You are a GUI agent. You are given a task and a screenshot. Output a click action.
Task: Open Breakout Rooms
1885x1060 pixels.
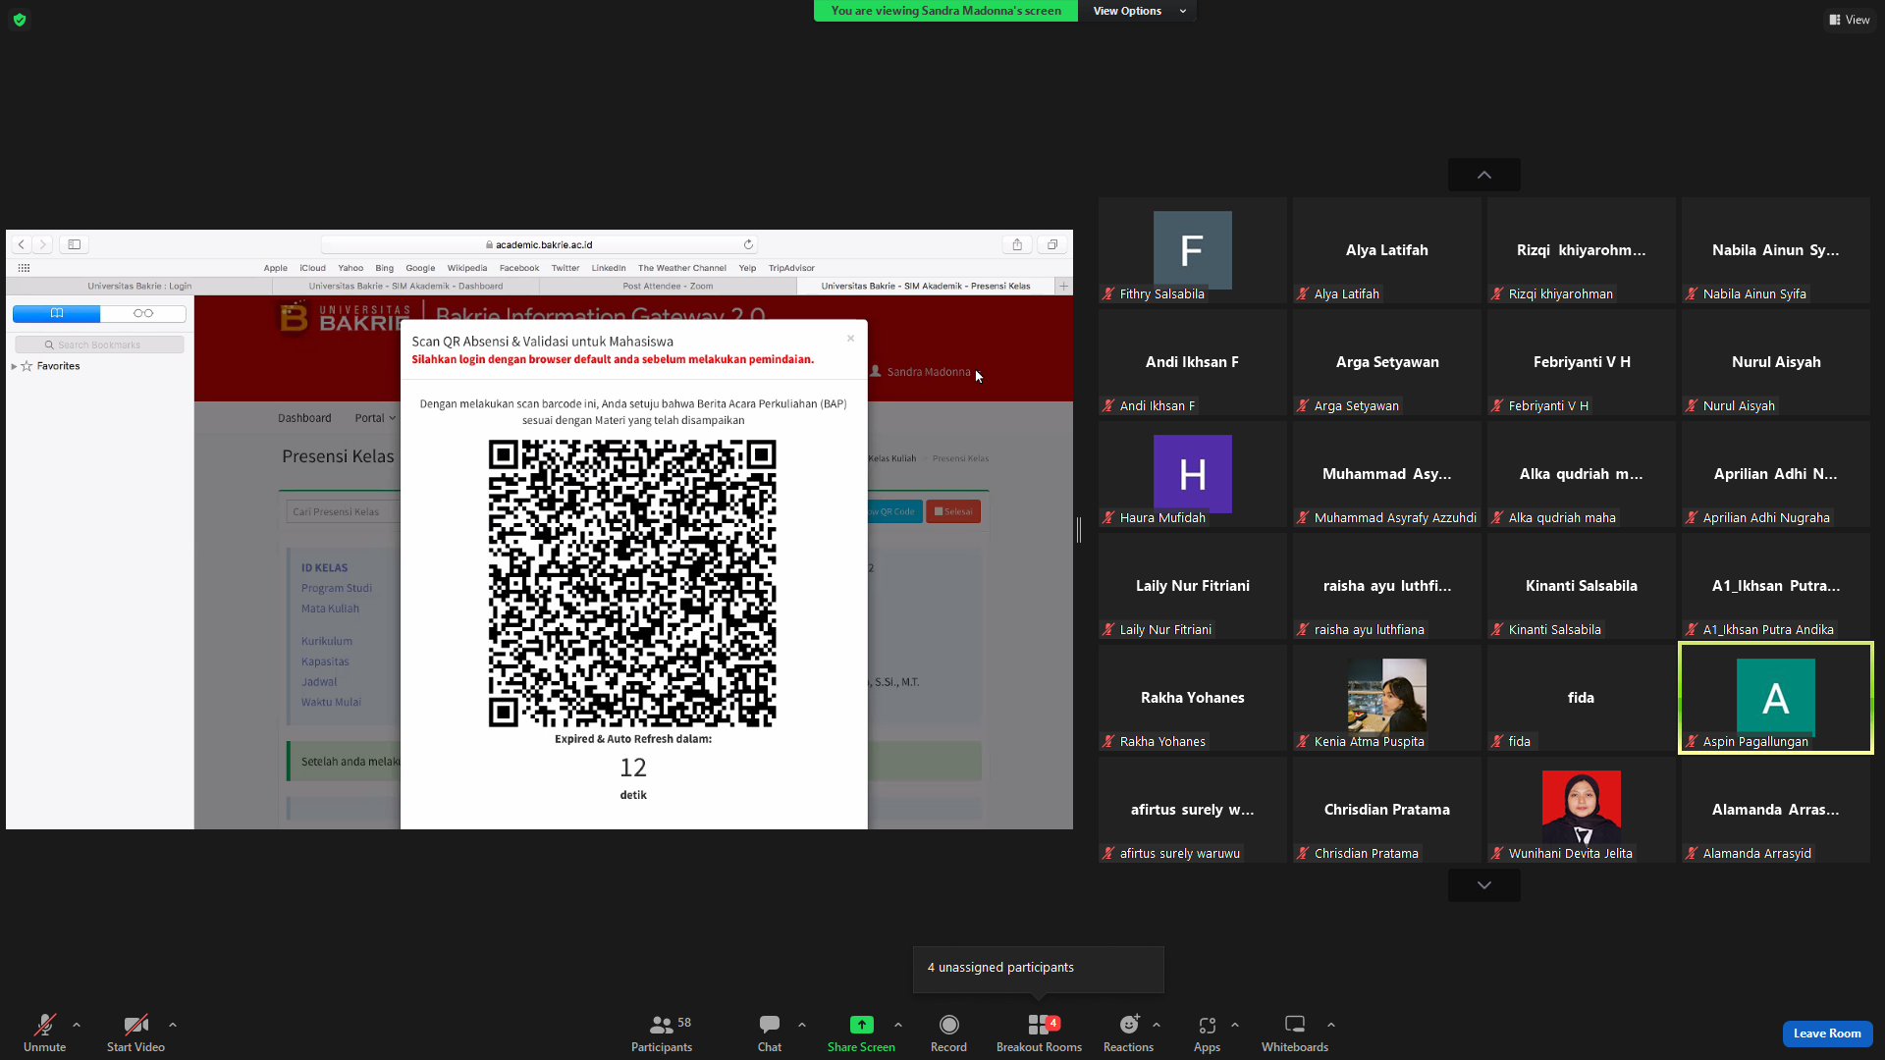[x=1039, y=1033]
